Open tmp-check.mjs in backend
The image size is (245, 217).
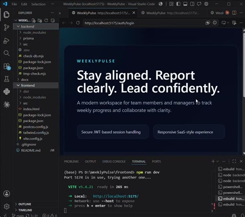pyautogui.click(x=36, y=74)
